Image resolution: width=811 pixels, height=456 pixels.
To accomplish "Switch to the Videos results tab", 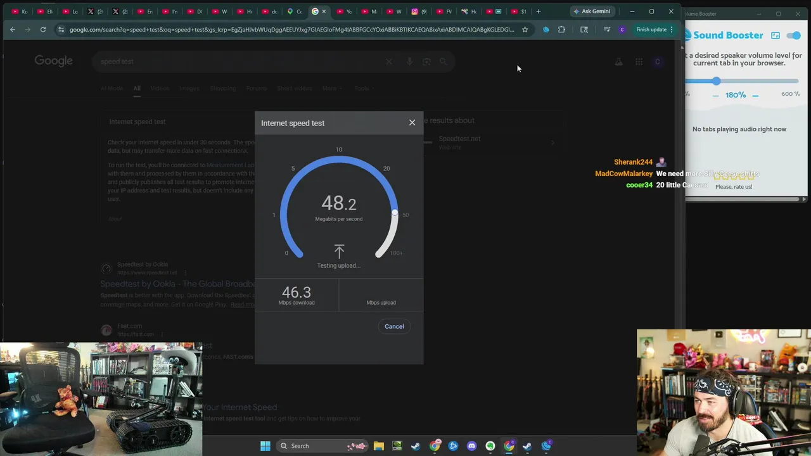I will pos(160,88).
